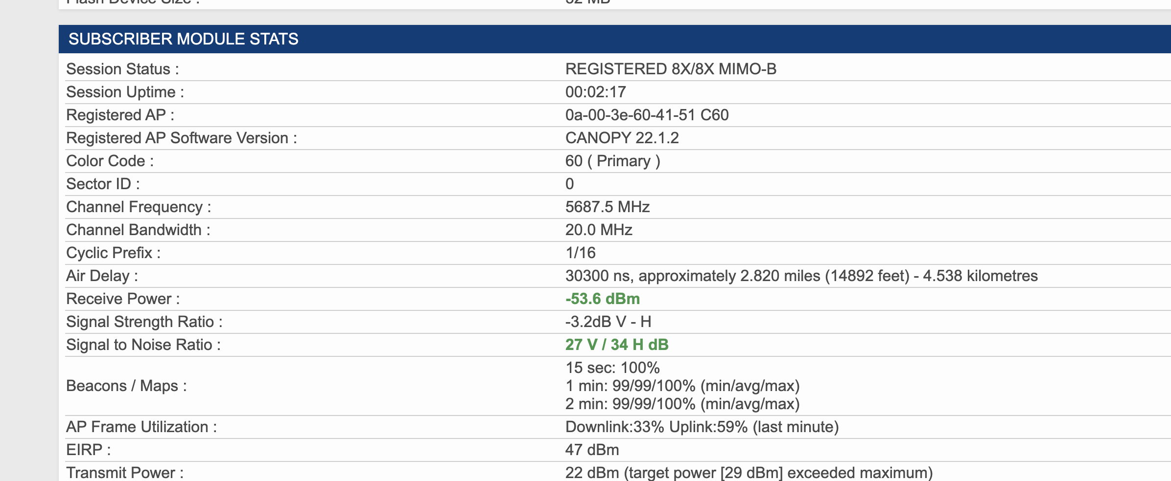Click the Channel Bandwidth value 20.0 MHz
Image resolution: width=1171 pixels, height=481 pixels.
599,230
